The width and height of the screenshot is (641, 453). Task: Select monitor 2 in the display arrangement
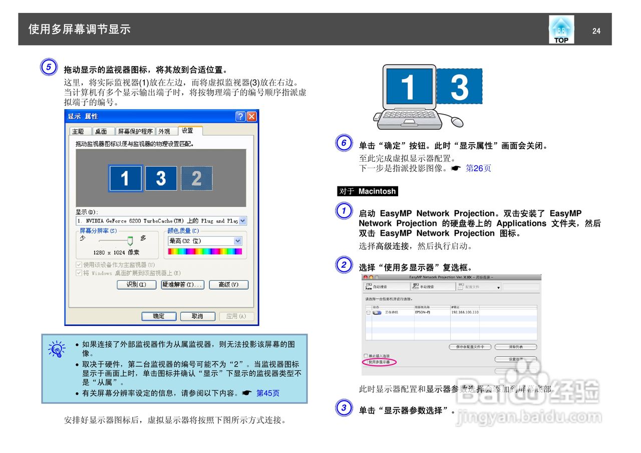(196, 178)
